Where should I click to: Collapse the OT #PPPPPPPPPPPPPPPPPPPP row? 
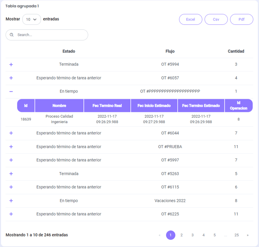click(x=11, y=91)
